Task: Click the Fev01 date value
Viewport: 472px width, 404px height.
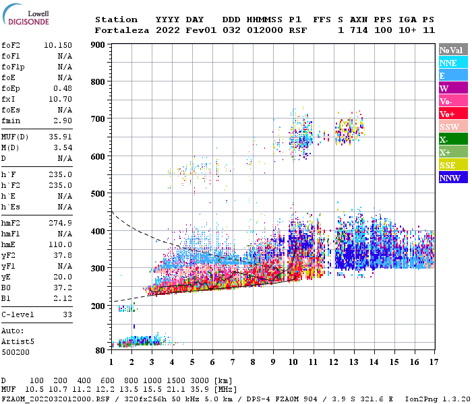Action: click(x=201, y=30)
